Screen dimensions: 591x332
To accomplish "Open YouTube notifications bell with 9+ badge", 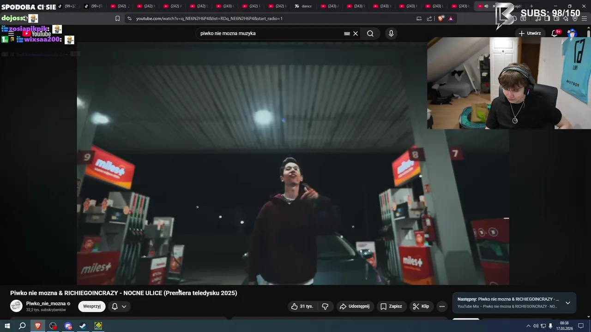I will click(555, 33).
